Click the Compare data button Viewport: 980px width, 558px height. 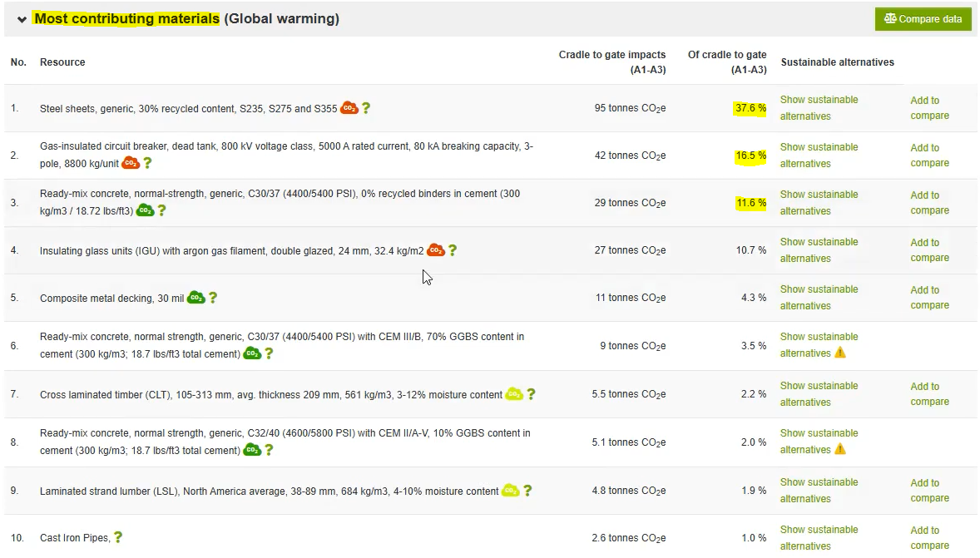[x=923, y=19]
